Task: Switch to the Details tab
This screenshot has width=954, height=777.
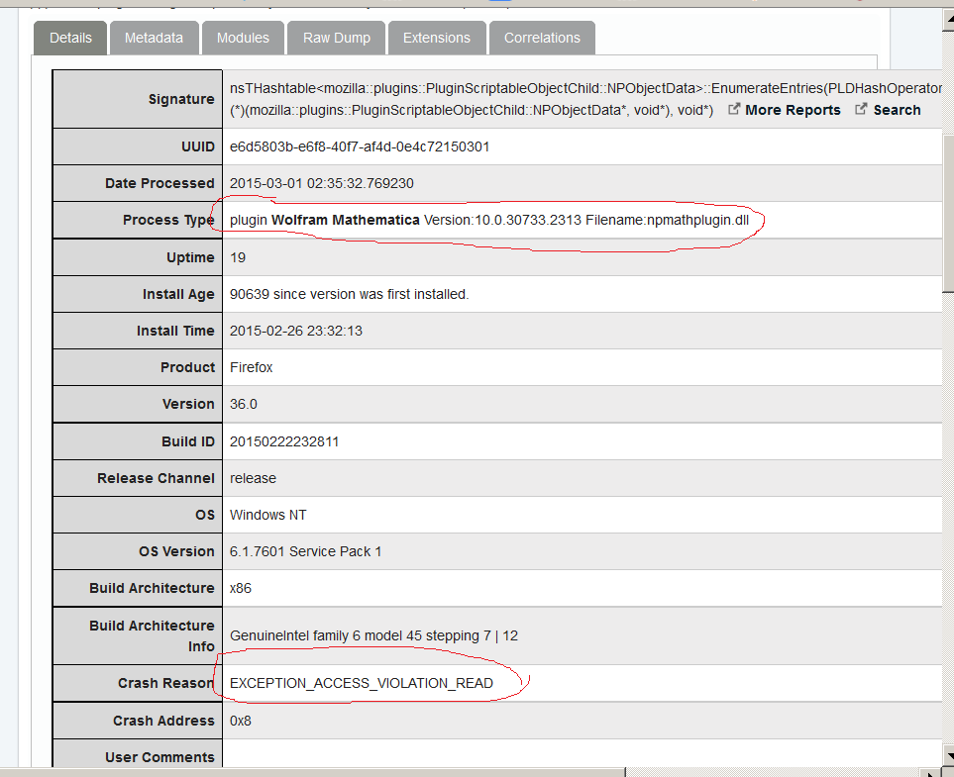Action: click(70, 38)
